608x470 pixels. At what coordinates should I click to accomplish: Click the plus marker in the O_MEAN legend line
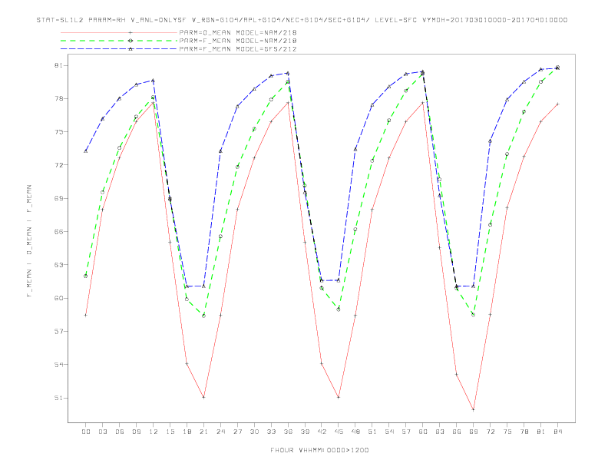(131, 32)
